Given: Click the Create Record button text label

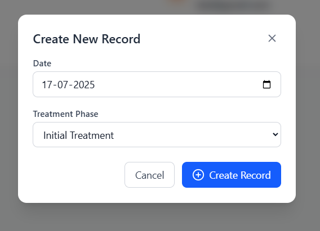Looking at the screenshot, I should (240, 175).
